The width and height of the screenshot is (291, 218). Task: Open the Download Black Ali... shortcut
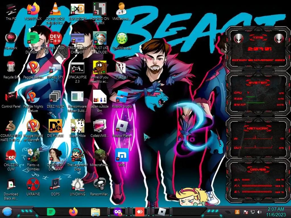pos(11,184)
